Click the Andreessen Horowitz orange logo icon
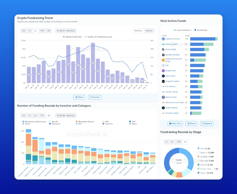Image resolution: width=237 pixels, height=194 pixels. pyautogui.click(x=163, y=60)
